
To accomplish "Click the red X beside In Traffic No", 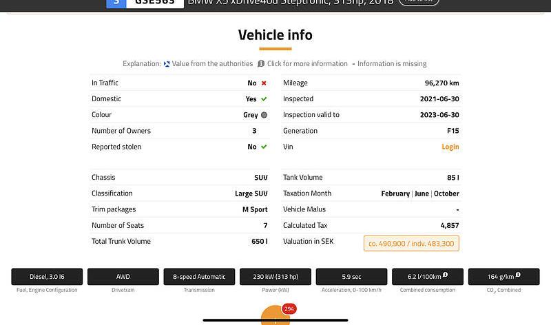I will point(264,83).
